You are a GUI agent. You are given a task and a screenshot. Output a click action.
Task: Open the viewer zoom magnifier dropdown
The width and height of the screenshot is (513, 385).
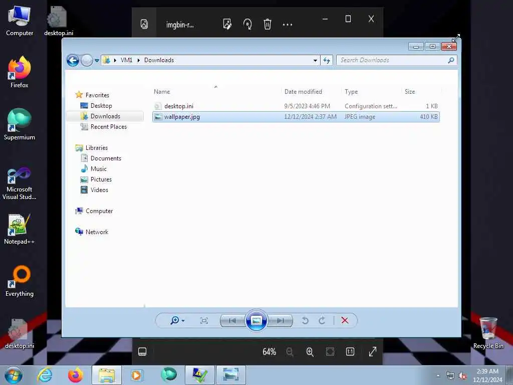pyautogui.click(x=177, y=320)
